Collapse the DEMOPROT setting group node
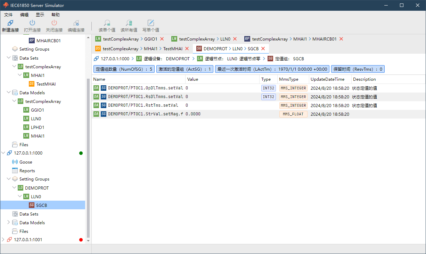The height and width of the screenshot is (254, 426). point(14,188)
